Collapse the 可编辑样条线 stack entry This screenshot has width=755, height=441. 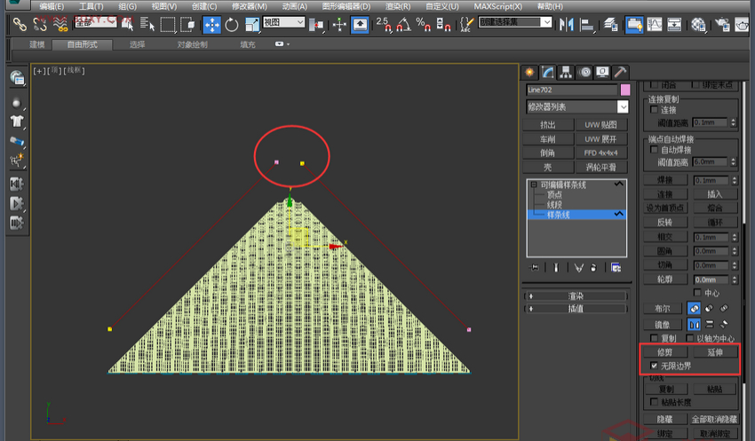click(x=534, y=185)
